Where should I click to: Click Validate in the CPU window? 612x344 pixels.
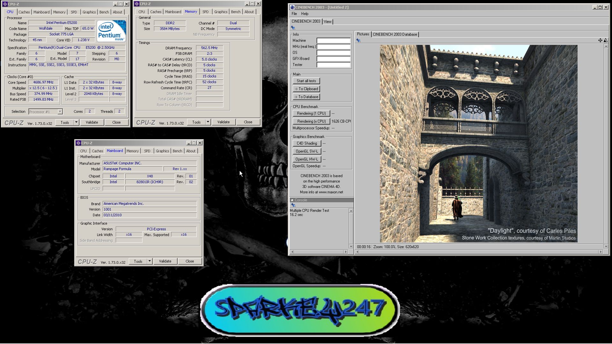coord(92,122)
